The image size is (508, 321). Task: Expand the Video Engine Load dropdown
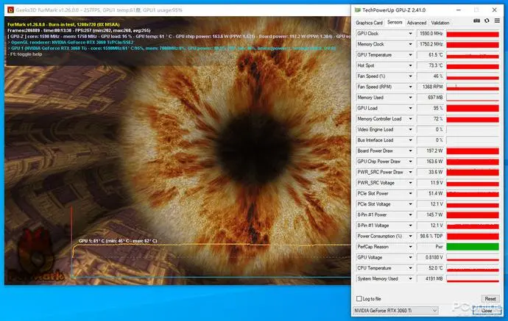pyautogui.click(x=410, y=129)
